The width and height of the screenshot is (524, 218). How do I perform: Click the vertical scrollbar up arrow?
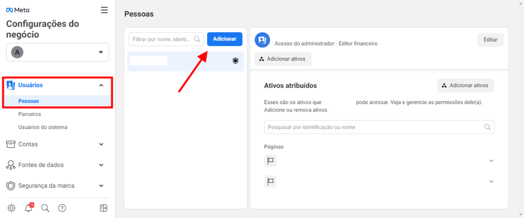[520, 3]
